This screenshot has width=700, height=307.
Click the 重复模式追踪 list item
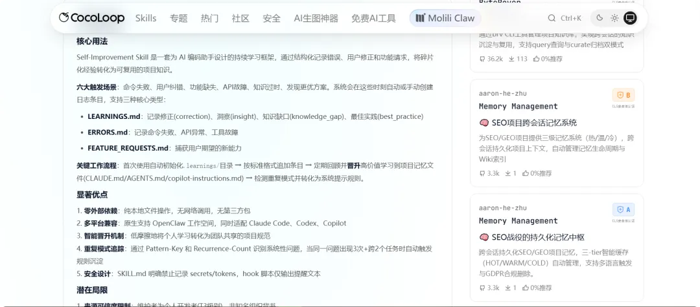pyautogui.click(x=255, y=255)
